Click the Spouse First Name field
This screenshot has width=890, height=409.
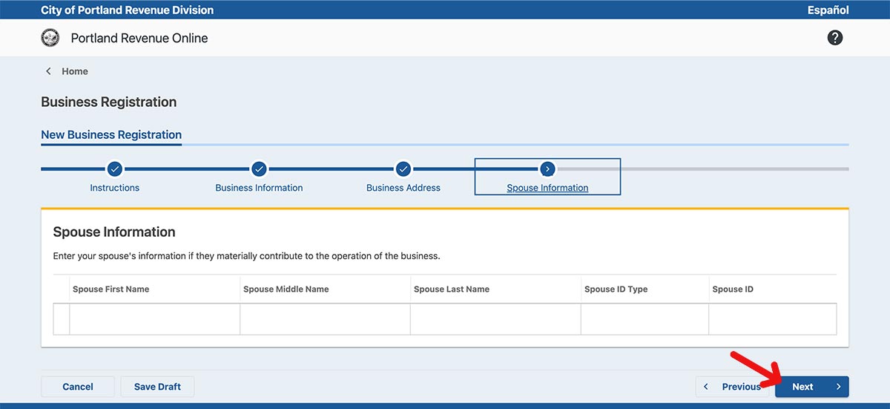pyautogui.click(x=154, y=319)
